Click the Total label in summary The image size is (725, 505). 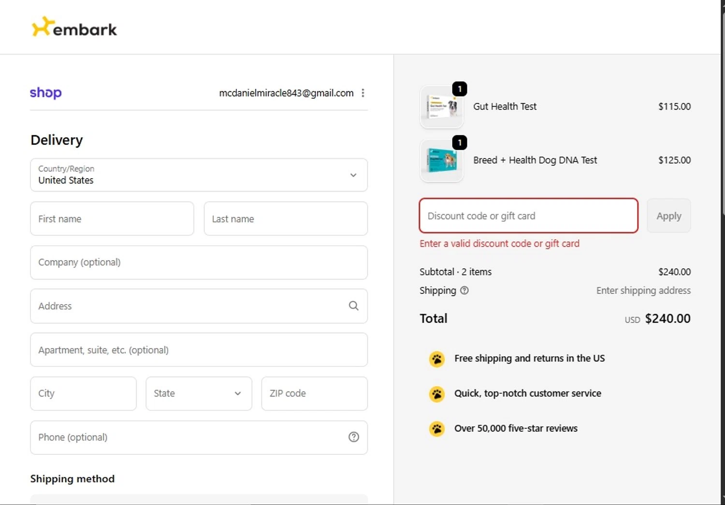pos(434,319)
